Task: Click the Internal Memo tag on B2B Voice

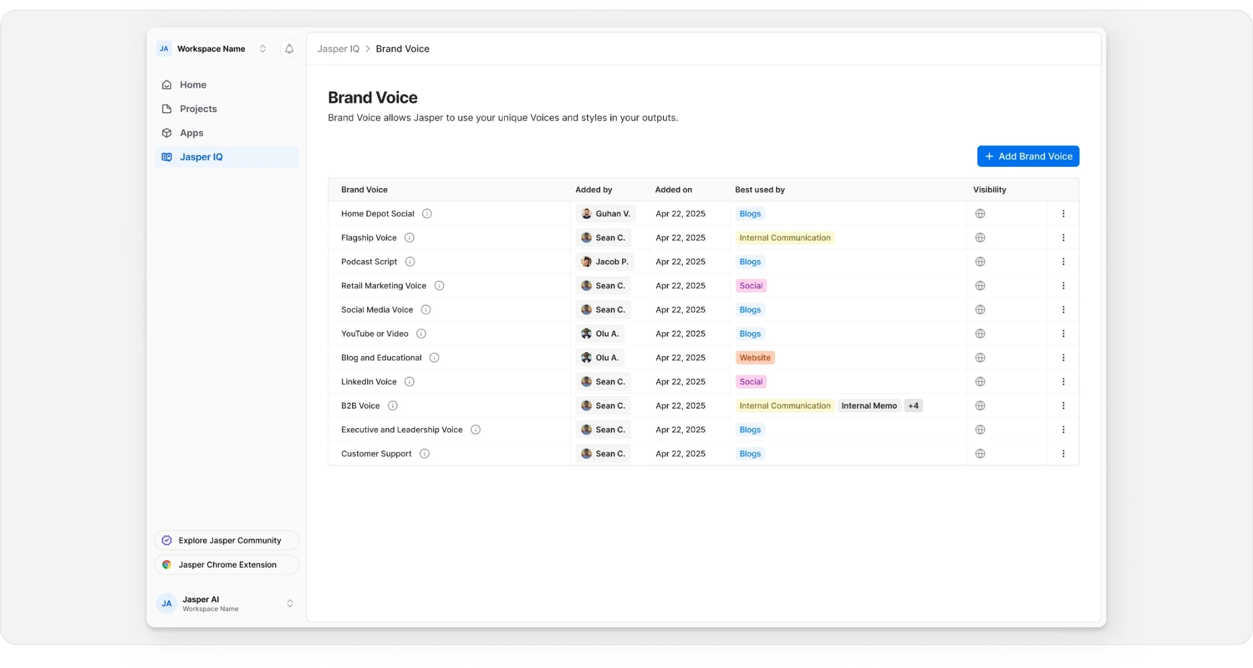Action: coord(869,406)
